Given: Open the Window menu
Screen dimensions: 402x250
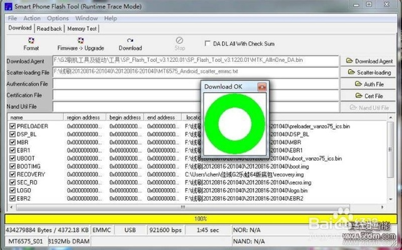Looking at the screenshot, I should pyautogui.click(x=86, y=18).
